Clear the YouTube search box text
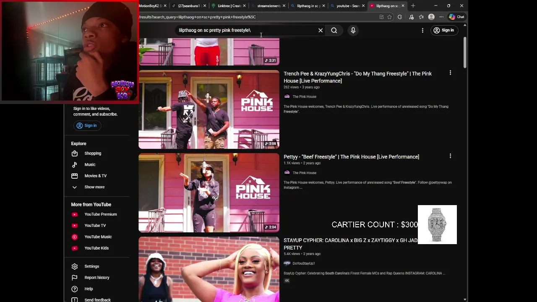This screenshot has height=302, width=537. pos(321,30)
